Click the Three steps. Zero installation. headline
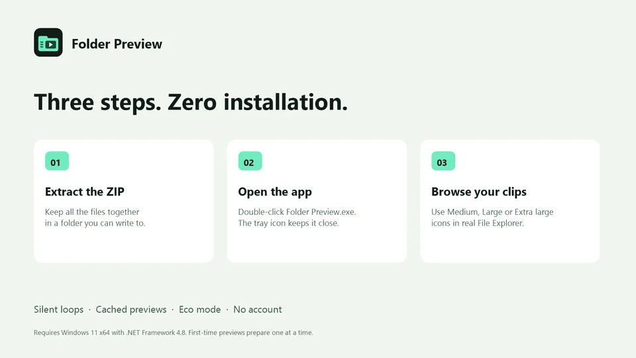Screen dimensions: 636x358 click(x=191, y=102)
